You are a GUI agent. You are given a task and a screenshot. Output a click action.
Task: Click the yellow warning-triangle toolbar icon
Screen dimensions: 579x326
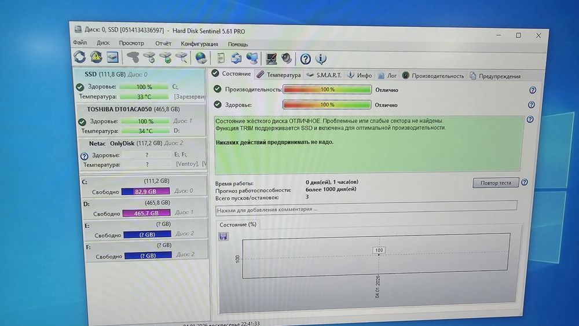coord(96,57)
